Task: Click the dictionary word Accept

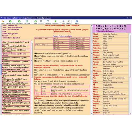Action: pos(96,39)
